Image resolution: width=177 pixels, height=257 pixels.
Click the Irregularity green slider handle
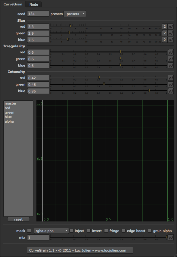pos(120,58)
